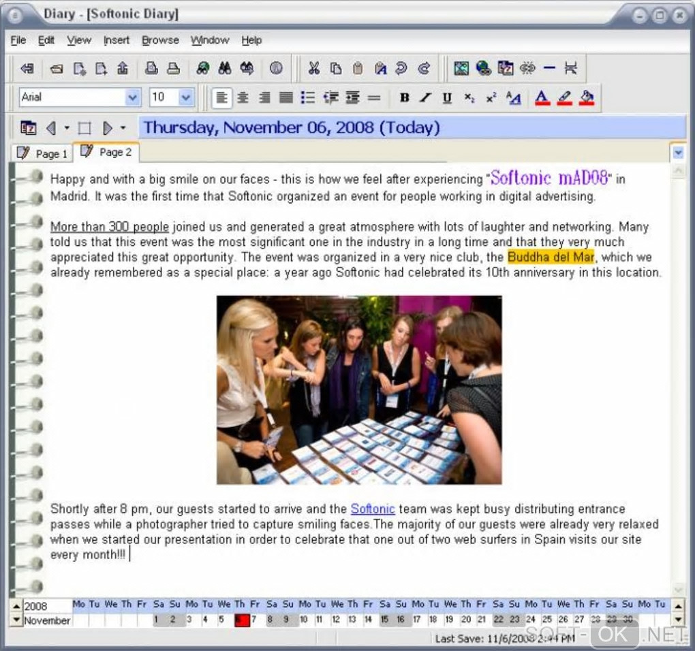Viewport: 695px width, 651px height.
Task: Insert a picture using image icon
Action: [461, 68]
